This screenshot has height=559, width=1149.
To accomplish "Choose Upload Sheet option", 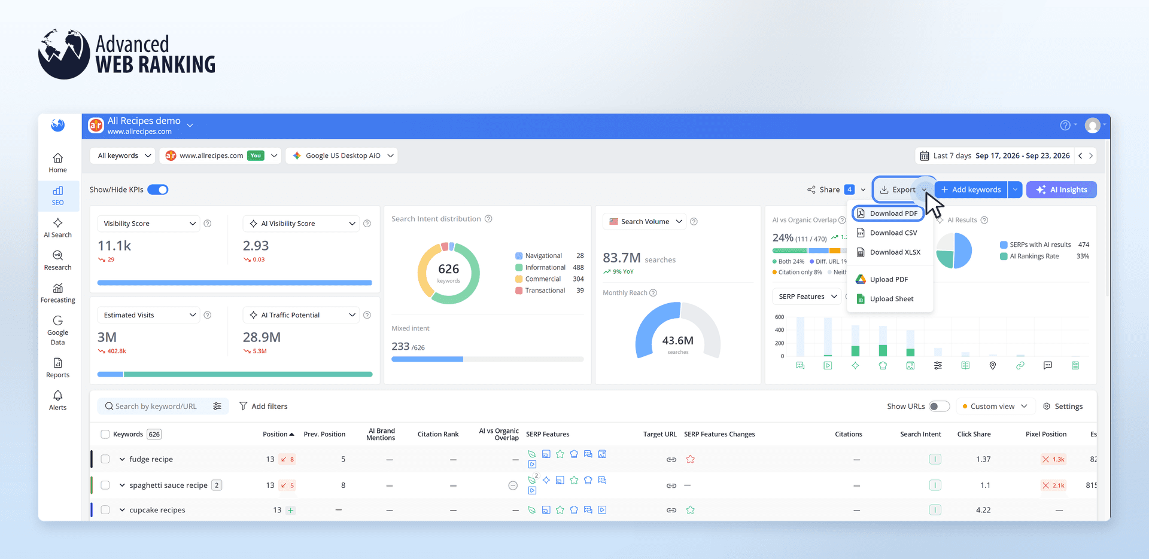I will point(890,299).
